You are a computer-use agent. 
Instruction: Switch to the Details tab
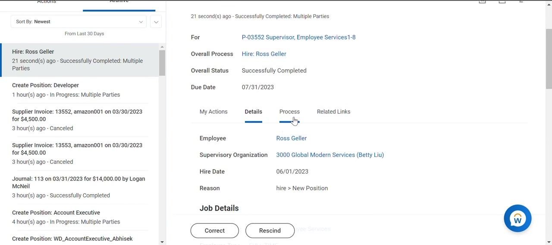(x=254, y=112)
